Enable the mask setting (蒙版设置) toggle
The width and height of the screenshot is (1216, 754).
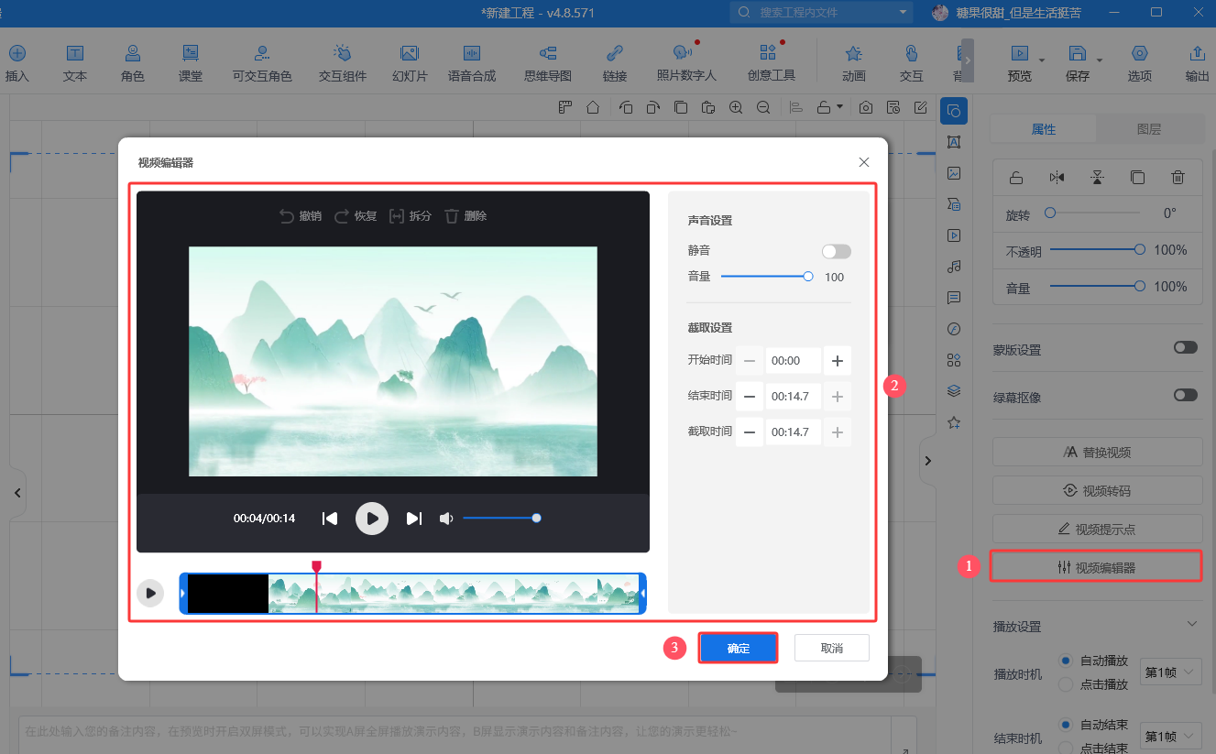coord(1185,348)
